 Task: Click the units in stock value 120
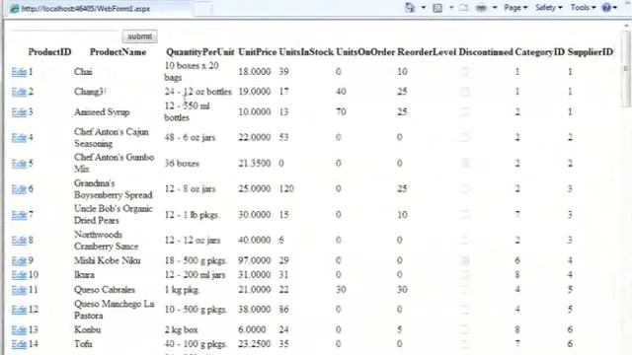tap(286, 188)
